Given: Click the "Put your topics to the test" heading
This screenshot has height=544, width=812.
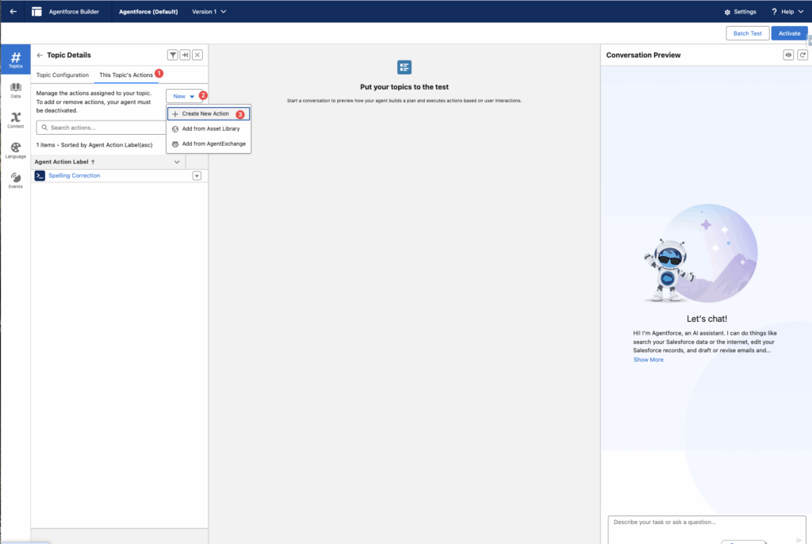Looking at the screenshot, I should [404, 87].
